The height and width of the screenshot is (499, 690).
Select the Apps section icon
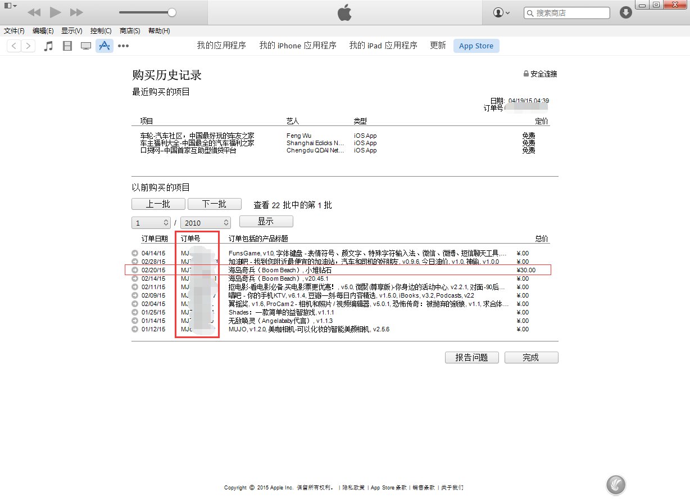point(105,46)
